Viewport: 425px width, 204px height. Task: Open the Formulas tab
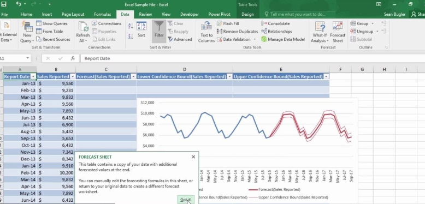[x=103, y=14]
